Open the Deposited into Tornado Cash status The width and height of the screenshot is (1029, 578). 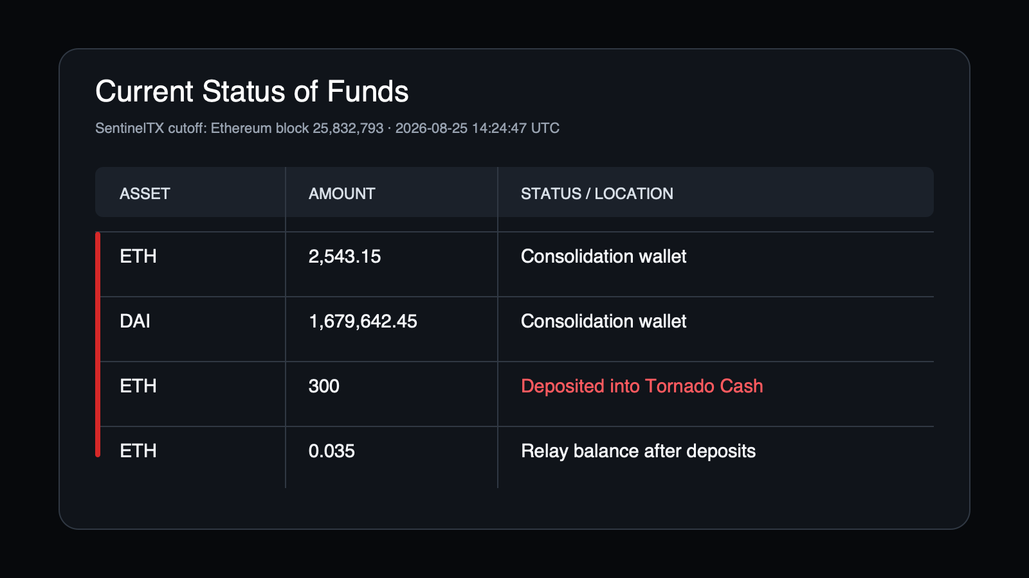tap(642, 386)
